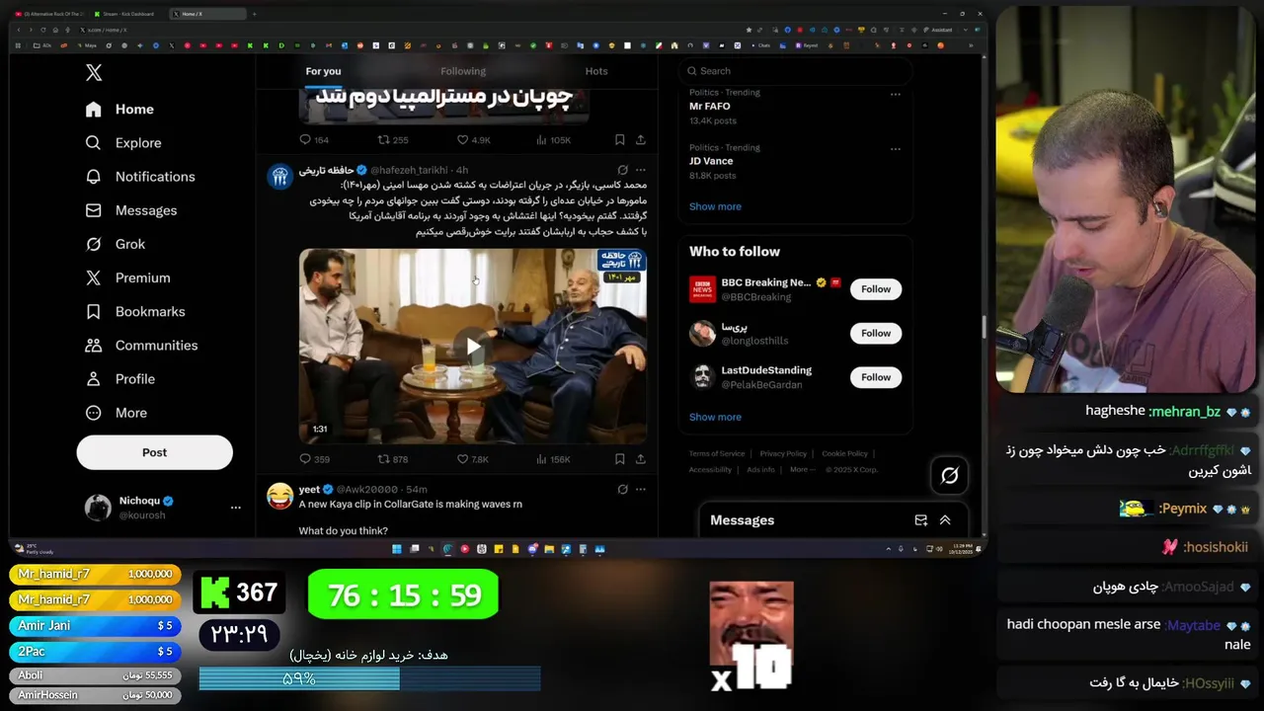
Task: Click the Bookmarks bookmark icon in sidebar
Action: point(94,311)
